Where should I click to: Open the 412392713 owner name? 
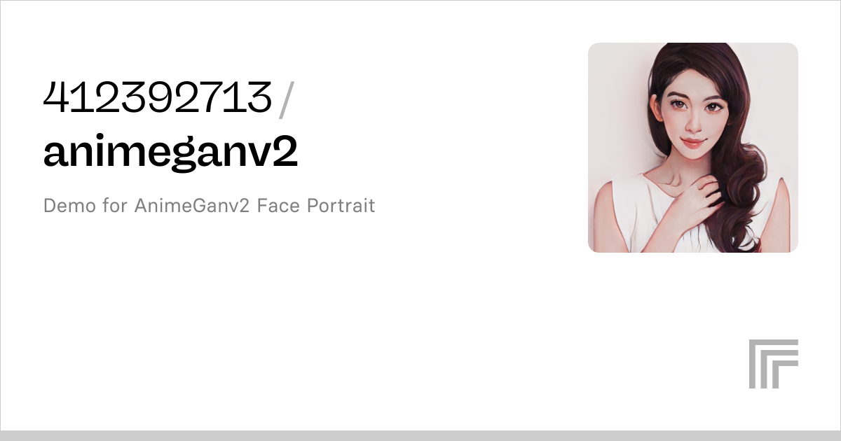tap(157, 97)
